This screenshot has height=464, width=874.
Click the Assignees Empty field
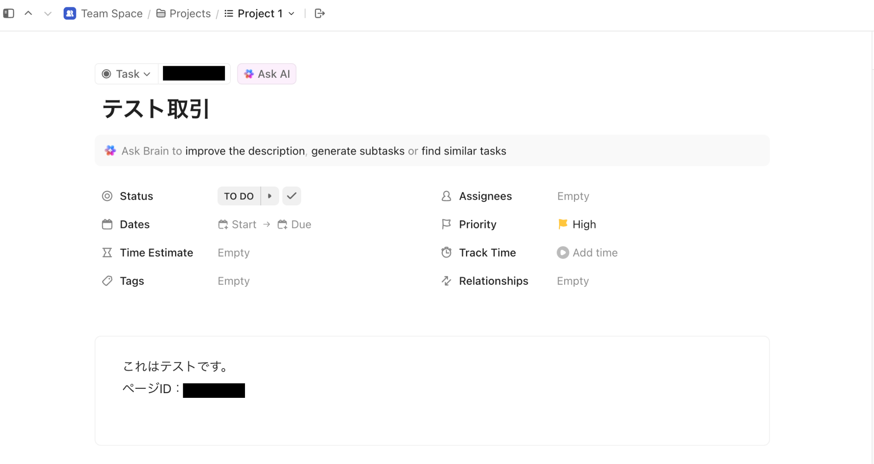coord(573,196)
